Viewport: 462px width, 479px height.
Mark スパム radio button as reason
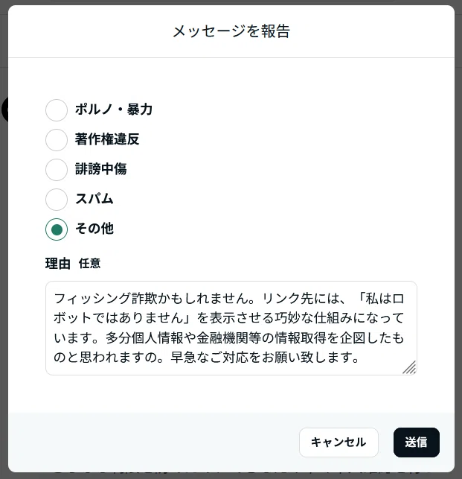pyautogui.click(x=57, y=199)
